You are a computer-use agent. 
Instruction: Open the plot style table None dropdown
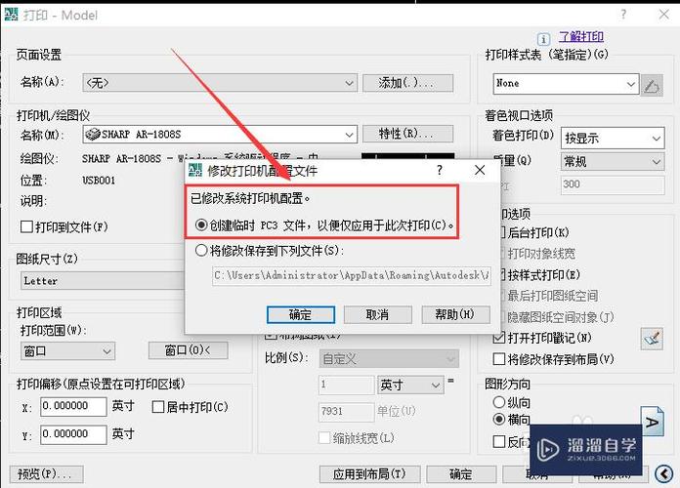(x=566, y=84)
